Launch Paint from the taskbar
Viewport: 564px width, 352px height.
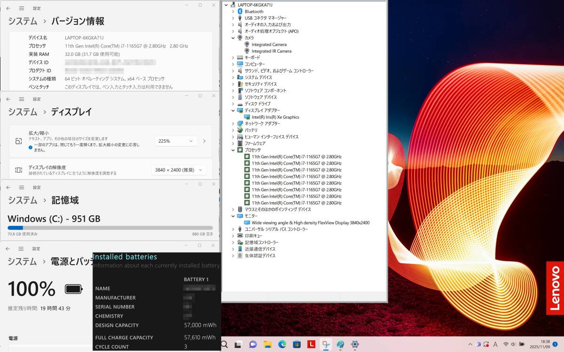pyautogui.click(x=340, y=344)
